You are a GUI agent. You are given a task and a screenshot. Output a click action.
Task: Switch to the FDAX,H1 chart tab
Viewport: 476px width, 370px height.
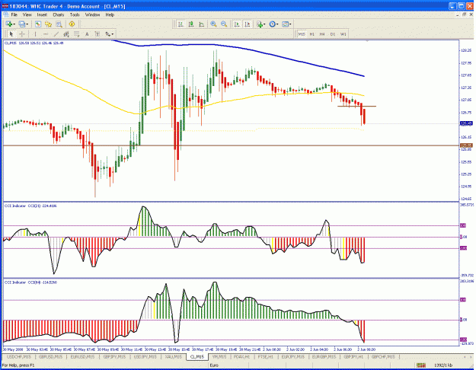(x=241, y=356)
